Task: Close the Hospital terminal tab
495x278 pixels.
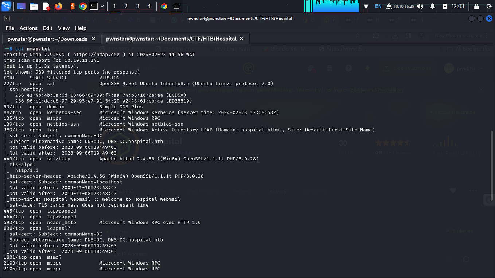Action: click(x=241, y=39)
